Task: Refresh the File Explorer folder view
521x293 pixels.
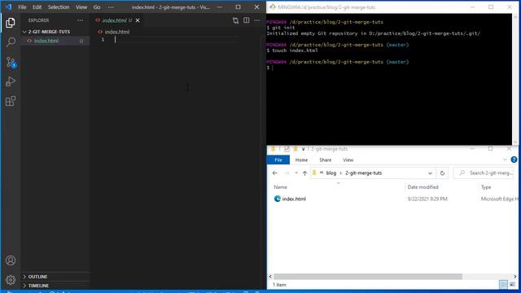Action: [442, 173]
